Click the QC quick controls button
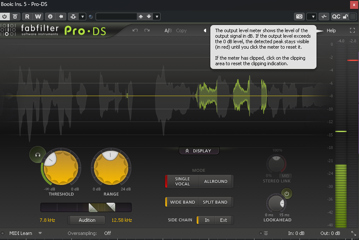Image resolution: width=359 pixels, height=240 pixels. pyautogui.click(x=336, y=17)
